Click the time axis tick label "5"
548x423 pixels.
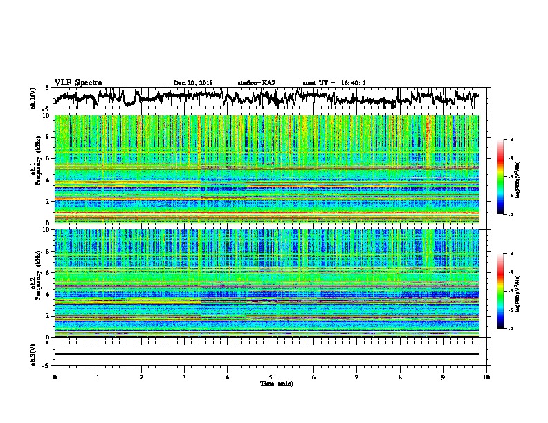tap(271, 377)
